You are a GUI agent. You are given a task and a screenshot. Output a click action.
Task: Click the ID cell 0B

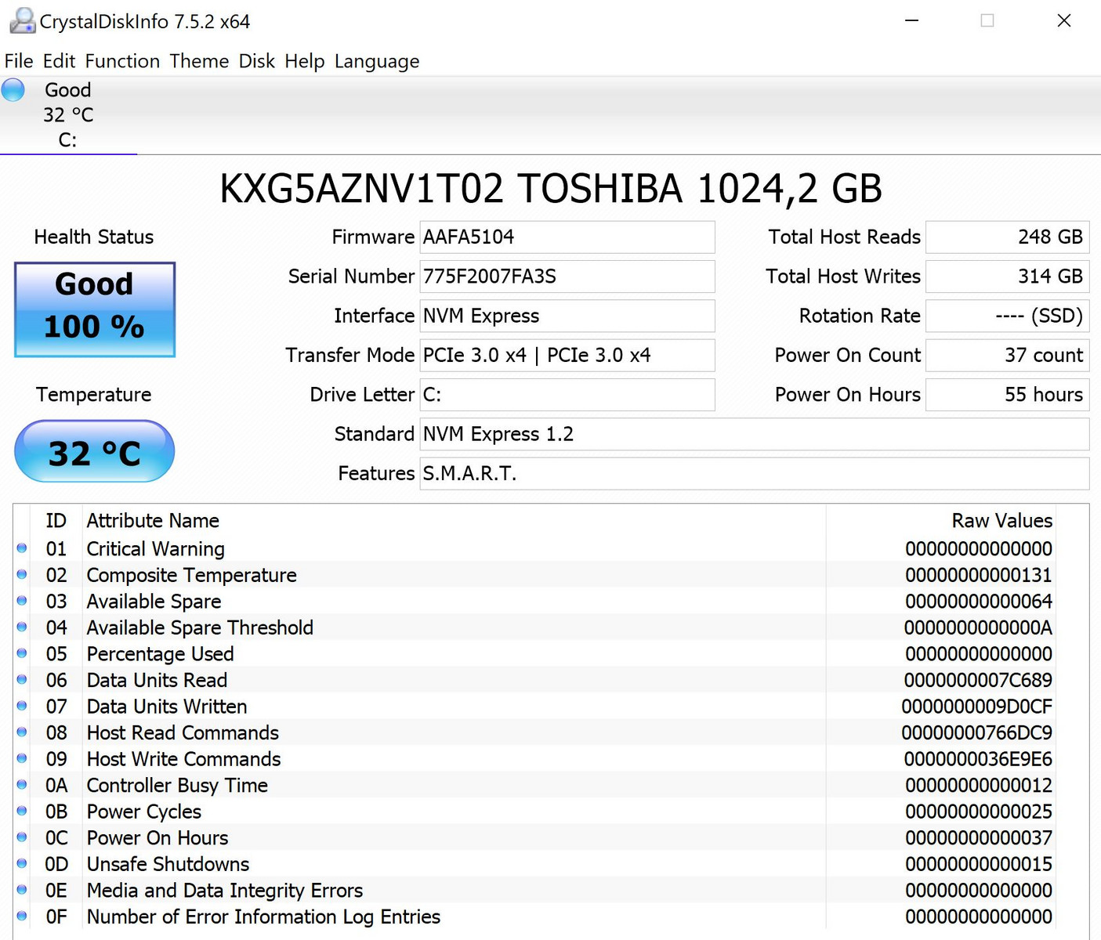pyautogui.click(x=56, y=812)
